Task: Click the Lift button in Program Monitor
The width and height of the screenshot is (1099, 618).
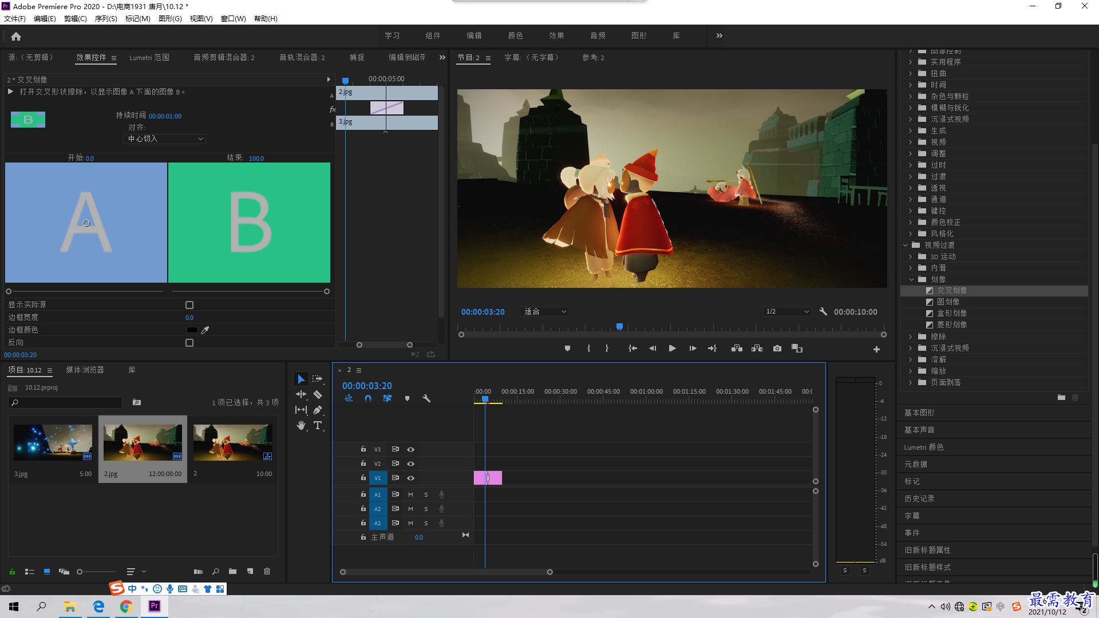Action: tap(737, 348)
